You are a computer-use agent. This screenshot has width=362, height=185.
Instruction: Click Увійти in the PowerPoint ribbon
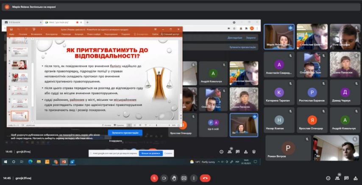pos(155,34)
